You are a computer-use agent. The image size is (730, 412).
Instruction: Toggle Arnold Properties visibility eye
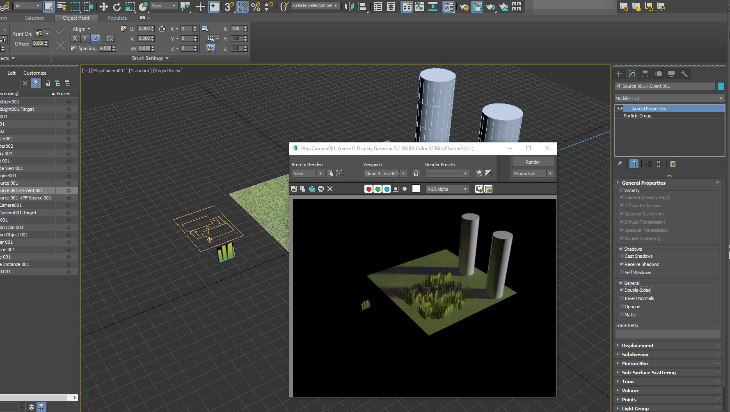pos(620,108)
